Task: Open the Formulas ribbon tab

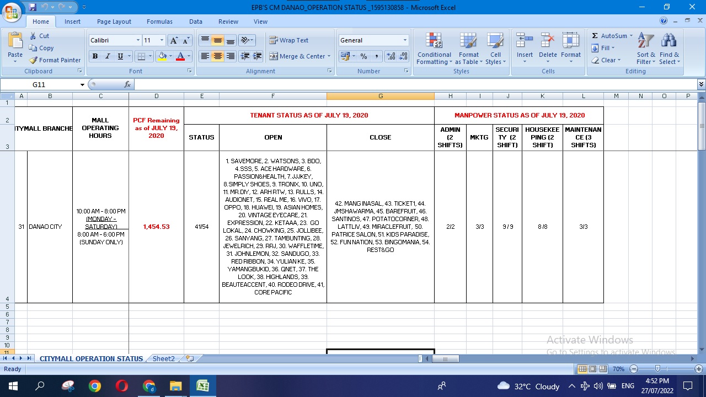Action: pyautogui.click(x=159, y=22)
